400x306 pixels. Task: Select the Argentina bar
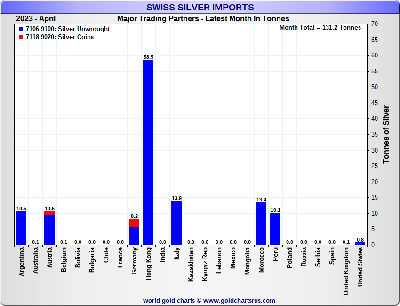21,228
